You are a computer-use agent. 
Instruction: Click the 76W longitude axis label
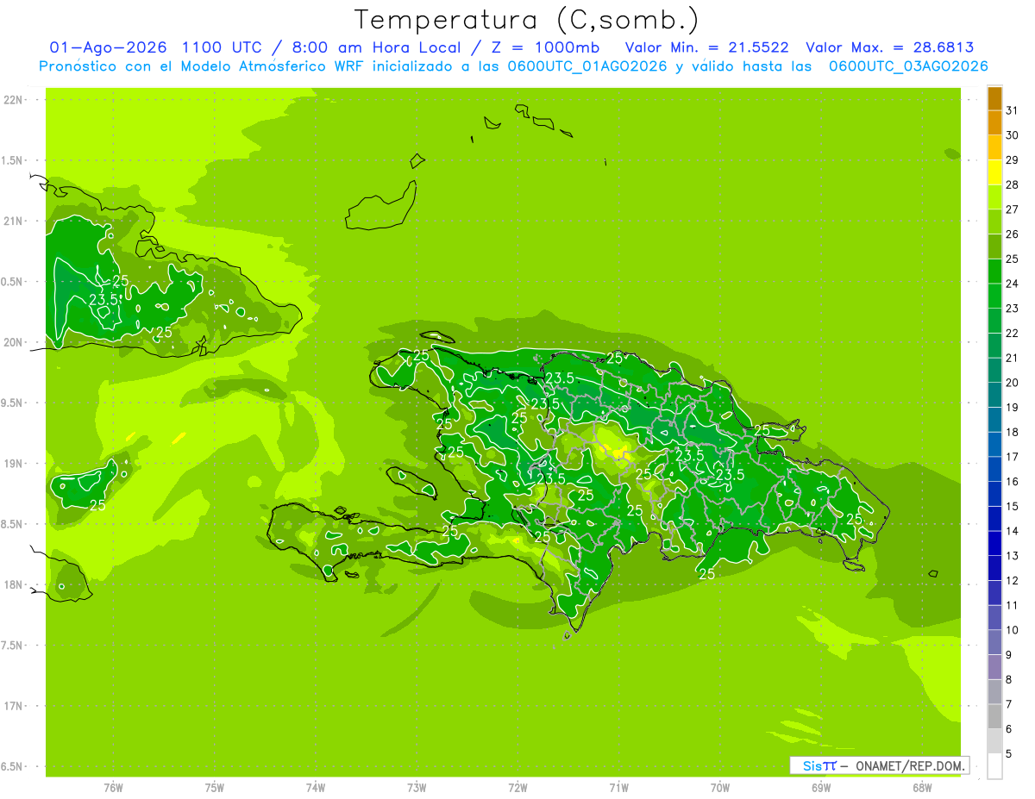(x=113, y=787)
